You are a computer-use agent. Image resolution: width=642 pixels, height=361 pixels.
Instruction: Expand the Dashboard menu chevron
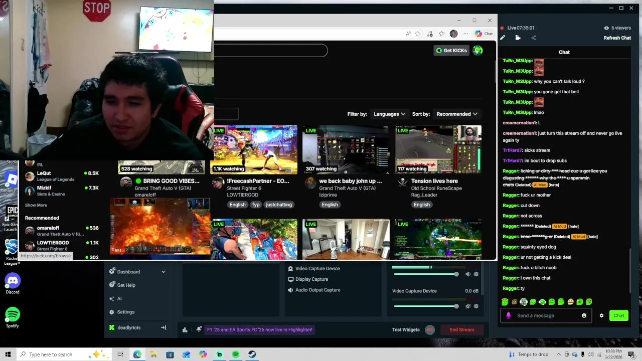163,272
